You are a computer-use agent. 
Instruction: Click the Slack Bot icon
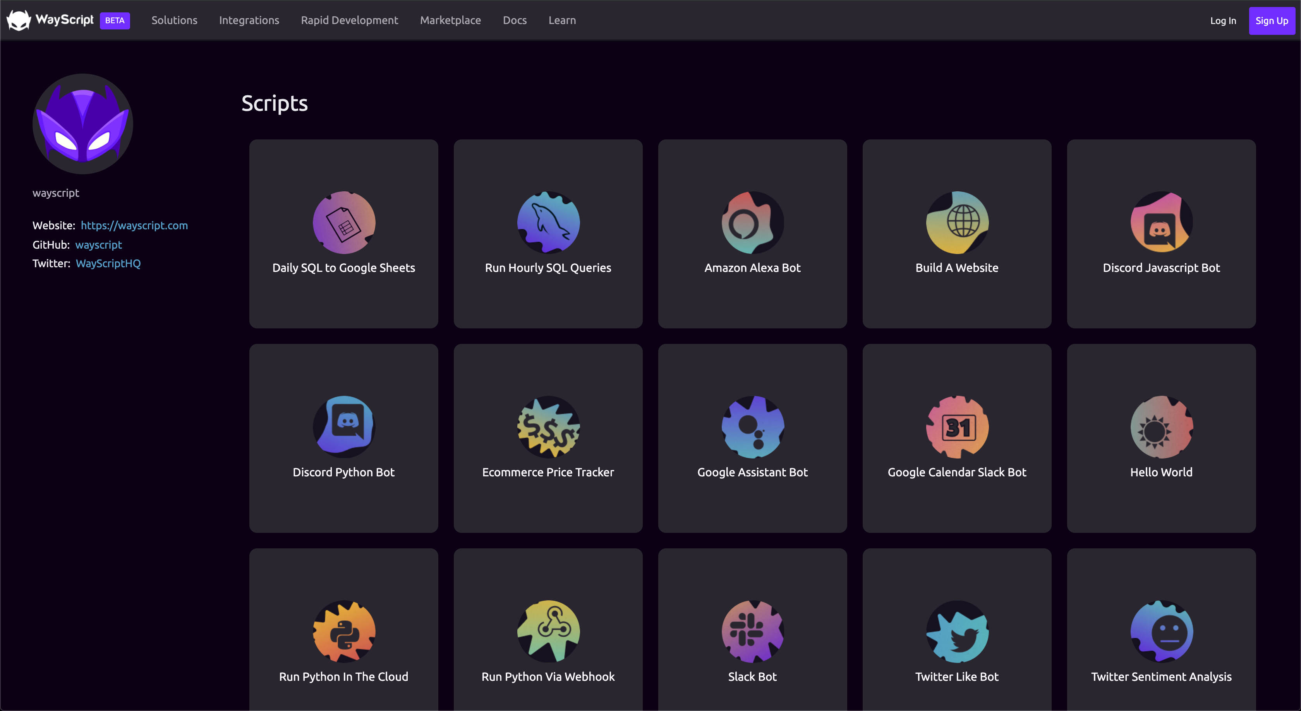click(752, 631)
